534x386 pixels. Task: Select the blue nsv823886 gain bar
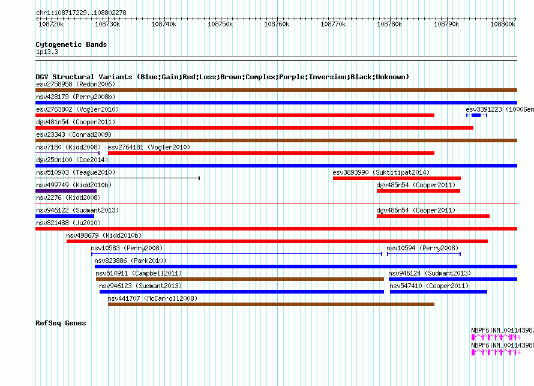click(x=306, y=267)
